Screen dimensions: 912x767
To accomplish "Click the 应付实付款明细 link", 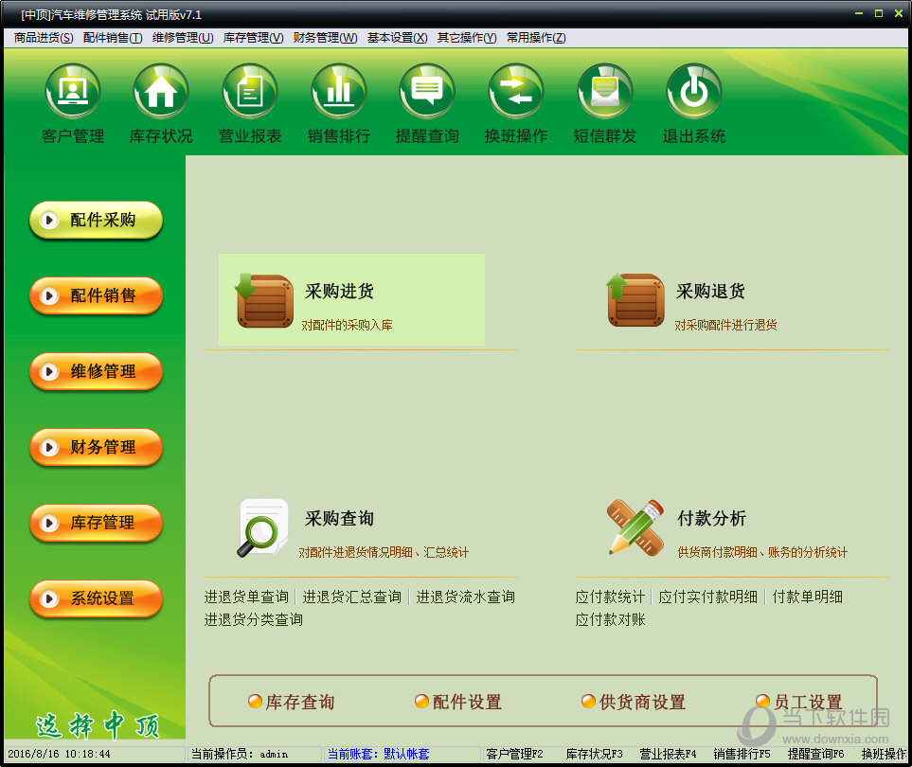I will 707,597.
